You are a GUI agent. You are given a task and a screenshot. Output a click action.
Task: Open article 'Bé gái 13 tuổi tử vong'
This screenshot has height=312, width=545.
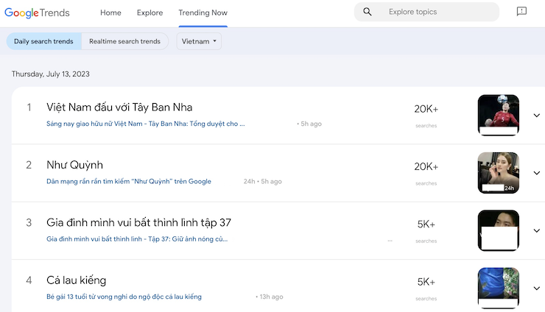pyautogui.click(x=124, y=297)
